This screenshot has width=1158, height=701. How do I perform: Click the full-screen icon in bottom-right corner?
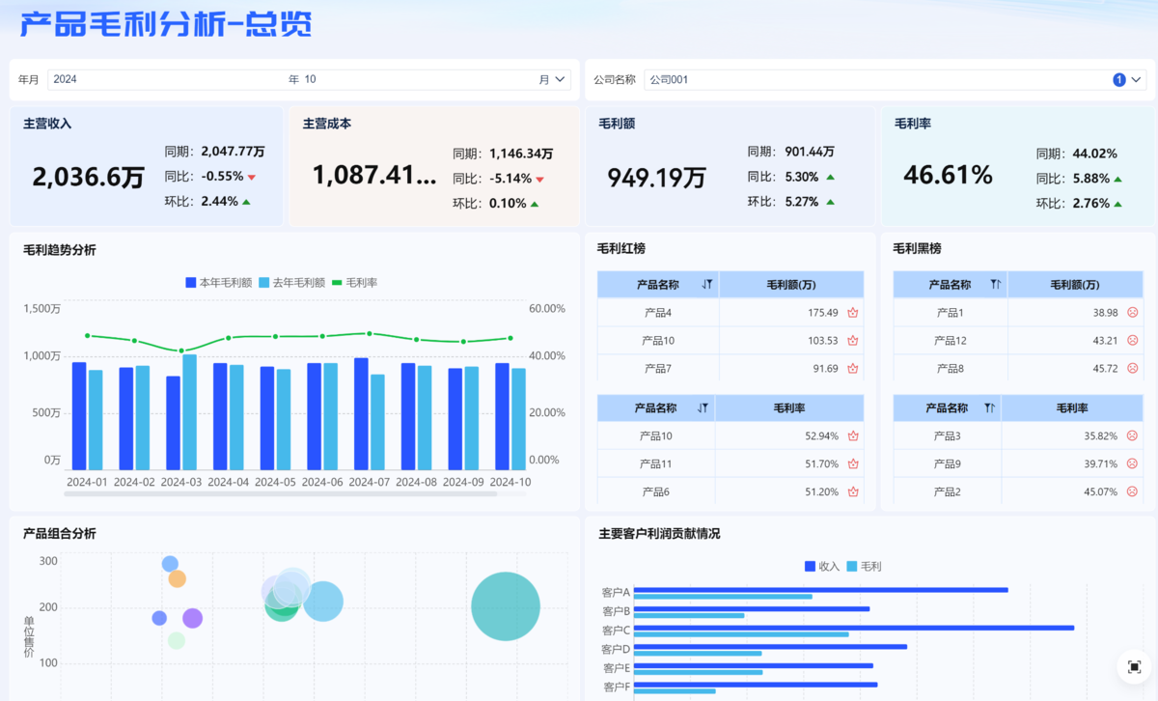(1134, 667)
